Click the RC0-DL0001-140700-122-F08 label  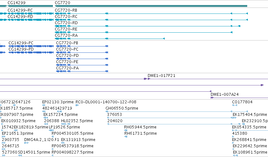pos(106,102)
